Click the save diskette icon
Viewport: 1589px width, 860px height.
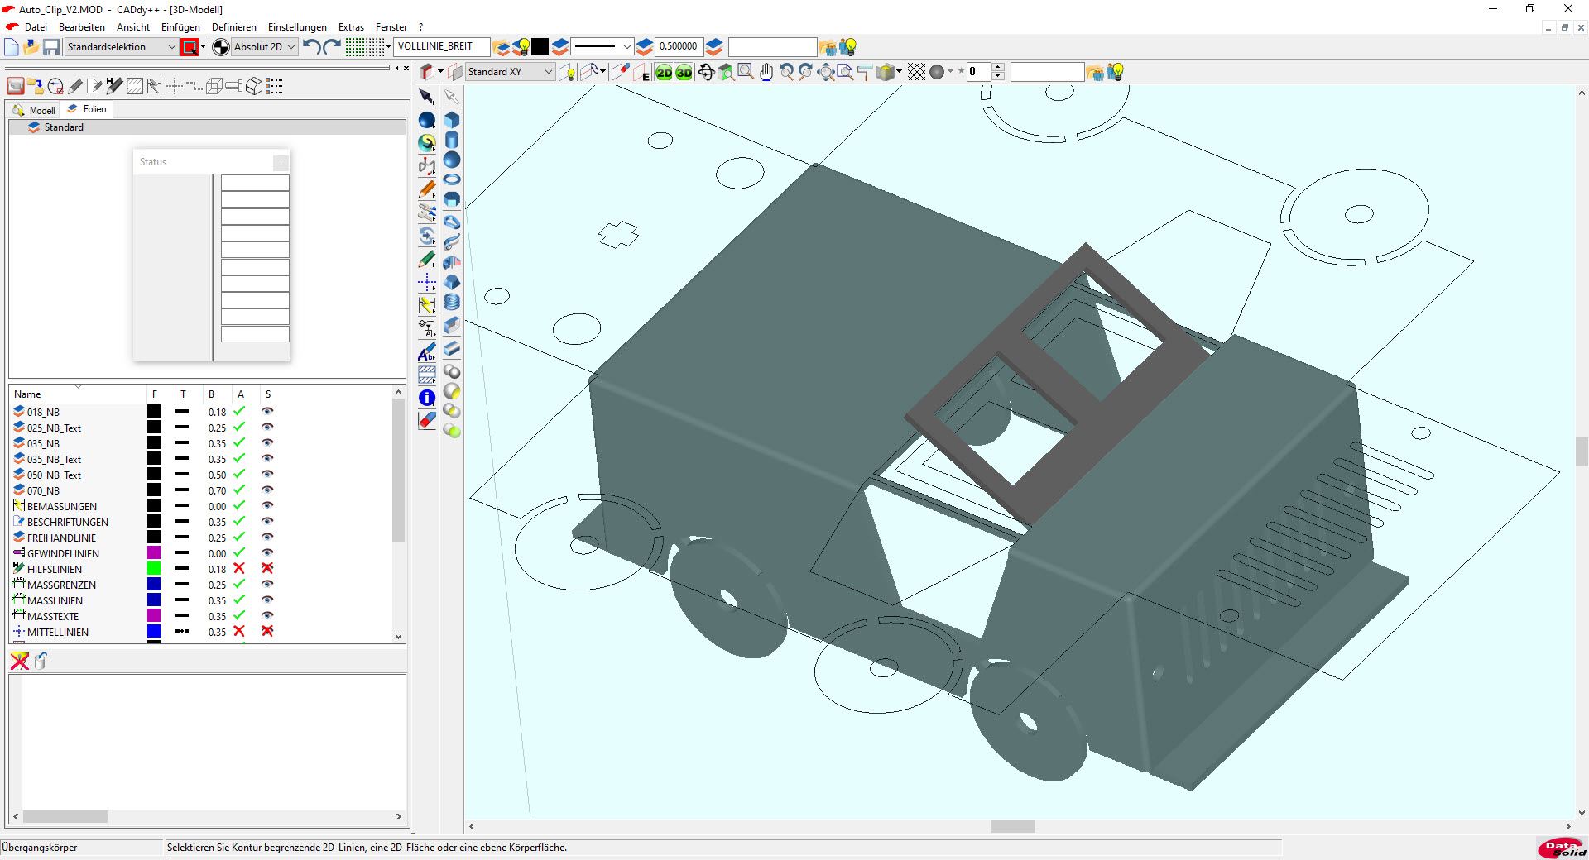pyautogui.click(x=51, y=47)
